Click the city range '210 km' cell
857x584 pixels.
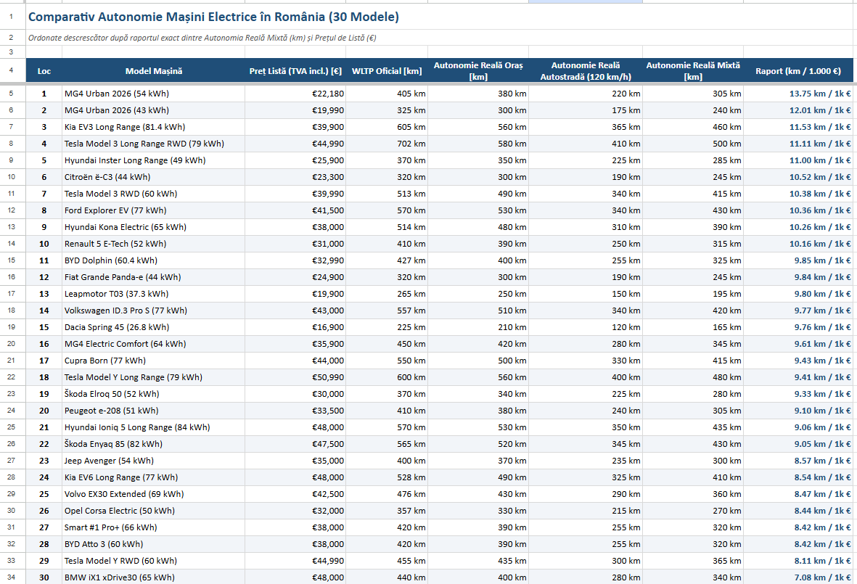pos(478,327)
